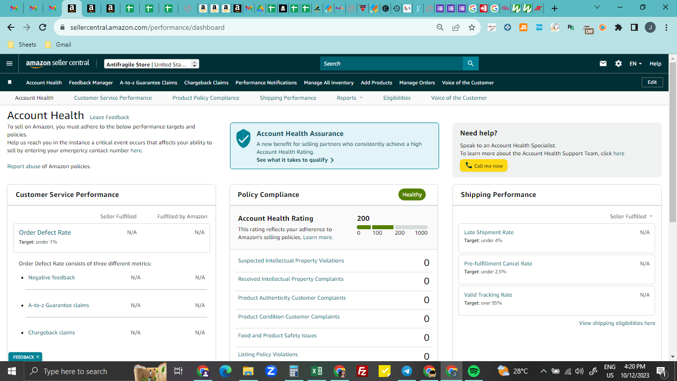Open A-to-z Guarantee Claims in favorites bar
The image size is (677, 381).
coord(149,82)
